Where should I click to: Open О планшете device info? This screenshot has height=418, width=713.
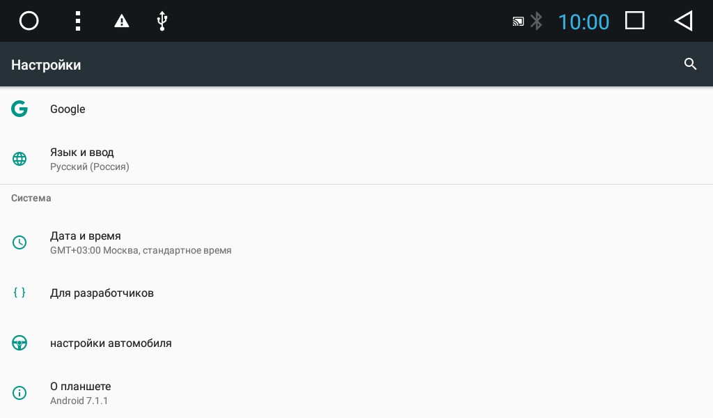point(356,393)
